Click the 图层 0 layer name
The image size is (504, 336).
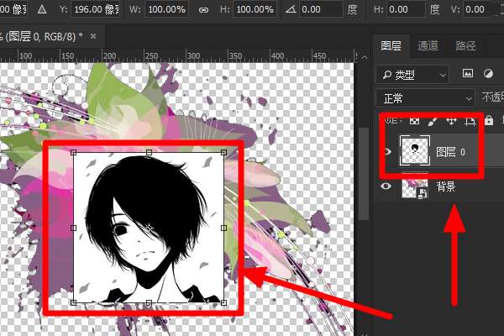tap(450, 152)
